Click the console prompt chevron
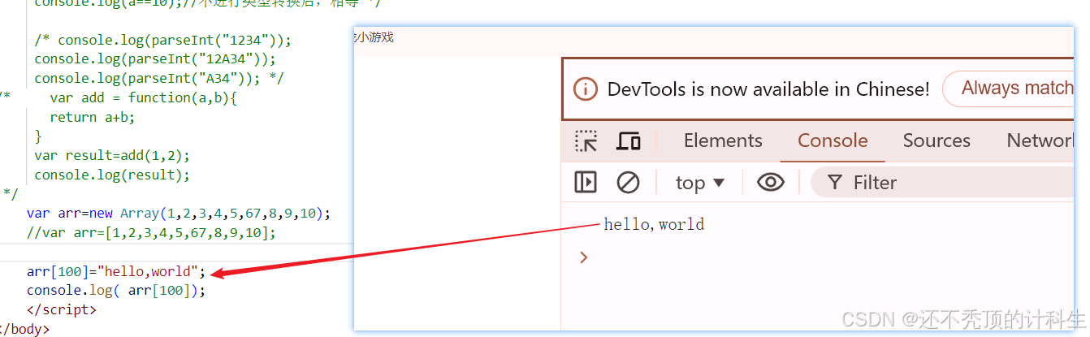This screenshot has height=337, width=1090. pyautogui.click(x=583, y=257)
